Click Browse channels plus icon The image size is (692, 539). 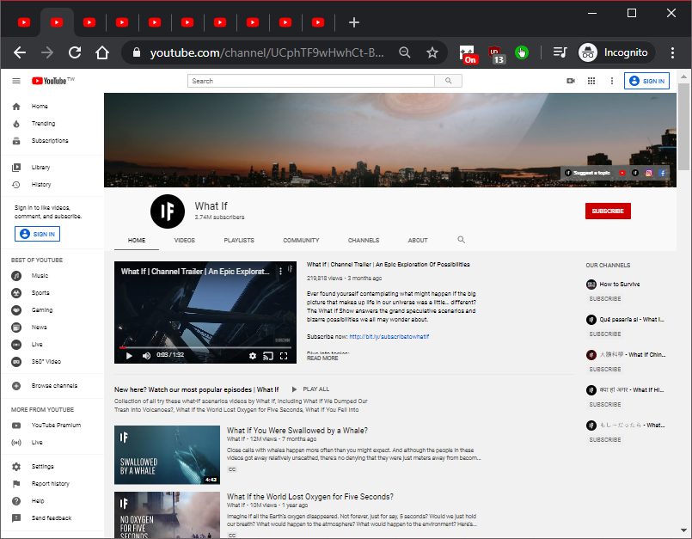click(x=16, y=386)
